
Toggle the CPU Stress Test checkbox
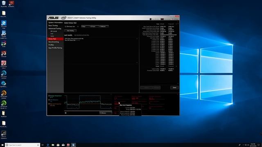(65, 27)
